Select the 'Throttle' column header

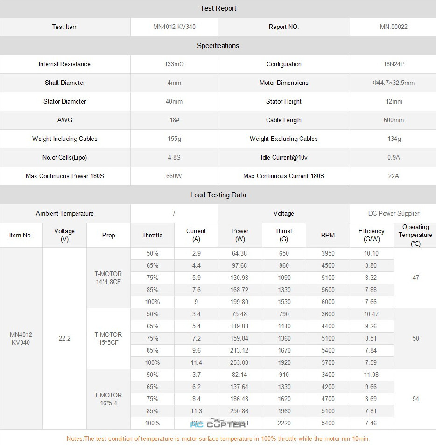(x=152, y=235)
